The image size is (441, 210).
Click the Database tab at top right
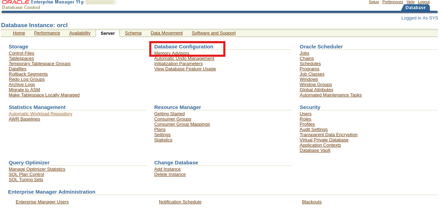tap(416, 8)
